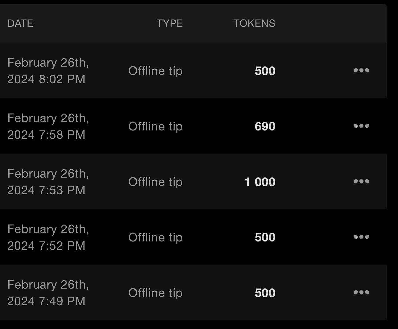Screen dimensions: 398x329
Task: Open more options for the 1 000 token tip
Action: (361, 182)
